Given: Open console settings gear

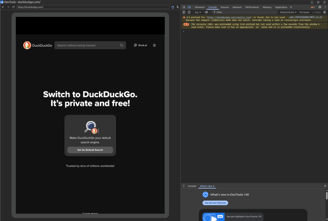Looking at the screenshot, I should tap(325, 12).
